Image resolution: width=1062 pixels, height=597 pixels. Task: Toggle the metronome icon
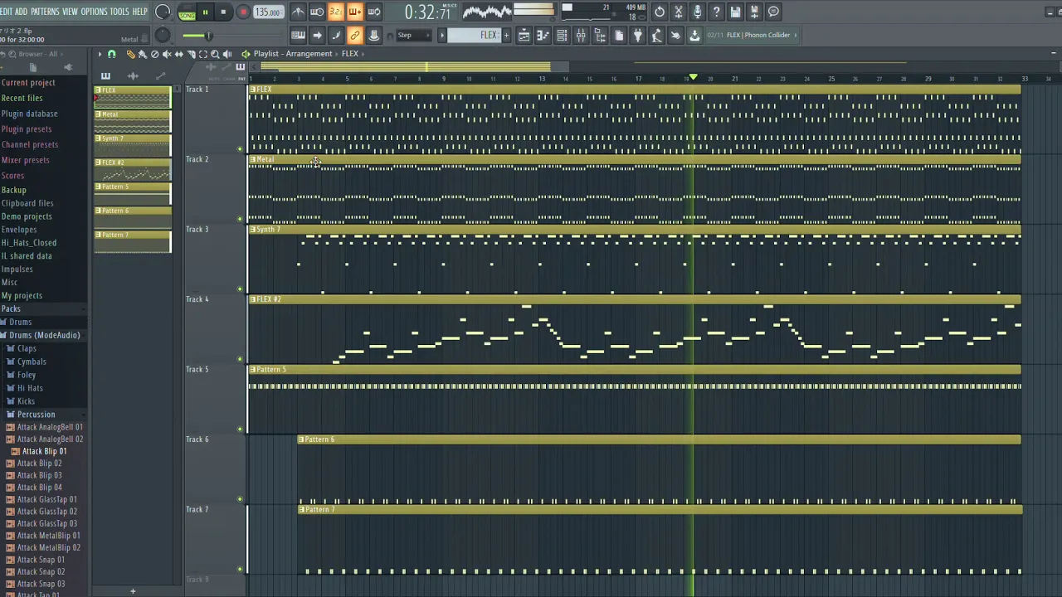298,12
